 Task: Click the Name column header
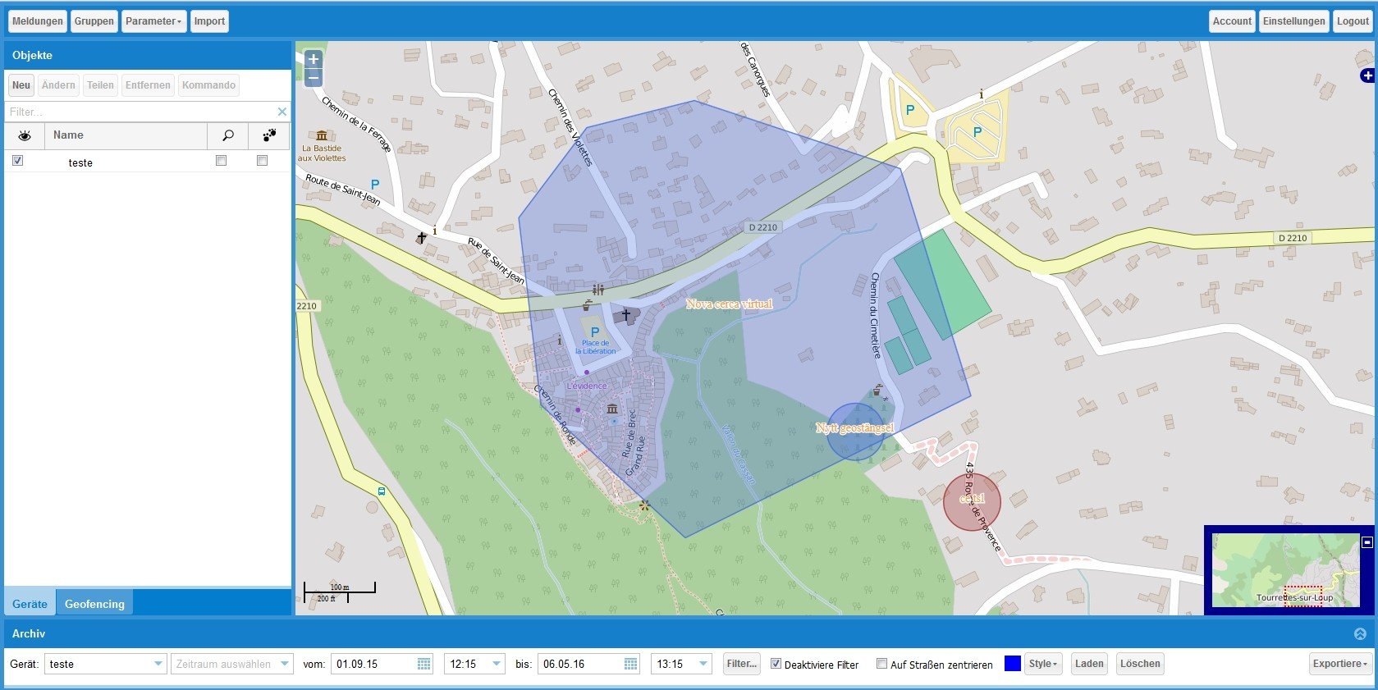pyautogui.click(x=126, y=135)
